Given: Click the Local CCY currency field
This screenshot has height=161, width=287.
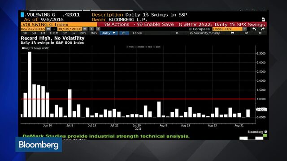Looking at the screenshot, I should pyautogui.click(x=227, y=29).
